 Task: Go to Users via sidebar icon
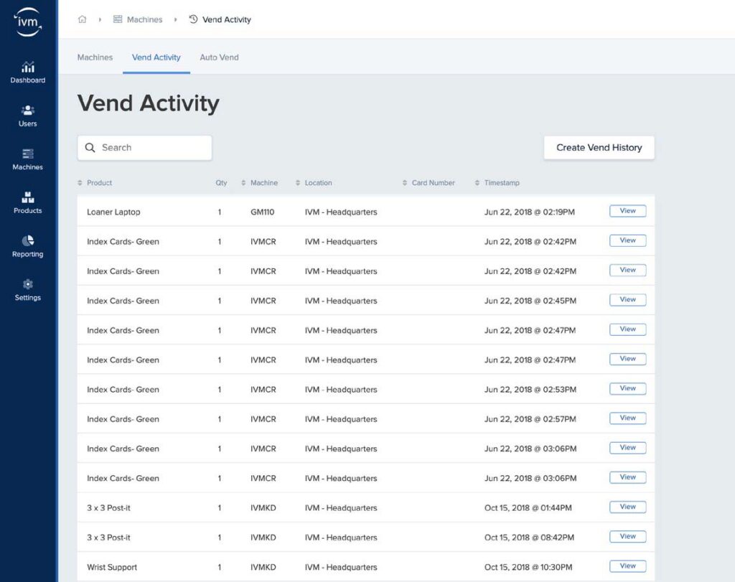click(x=28, y=111)
